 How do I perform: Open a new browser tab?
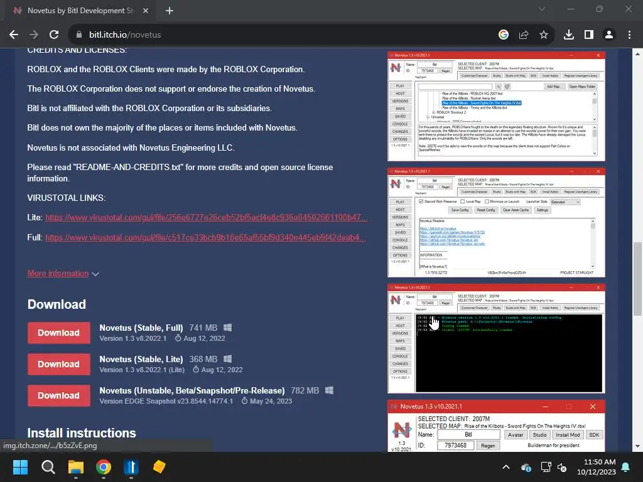pos(170,11)
